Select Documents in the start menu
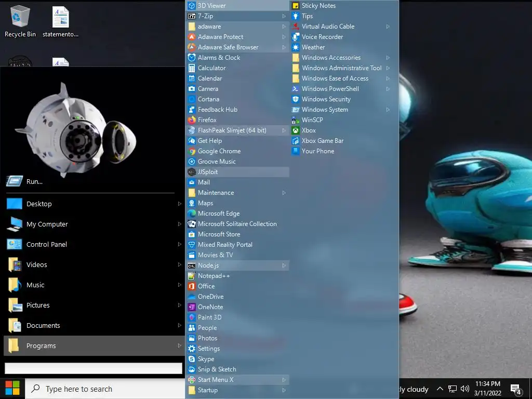 94,325
